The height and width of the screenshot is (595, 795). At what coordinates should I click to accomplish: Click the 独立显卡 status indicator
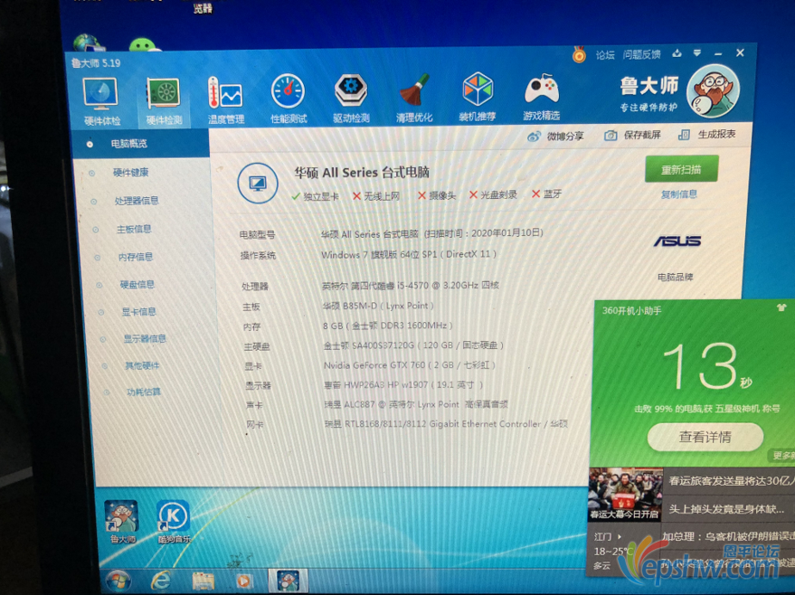(x=315, y=196)
